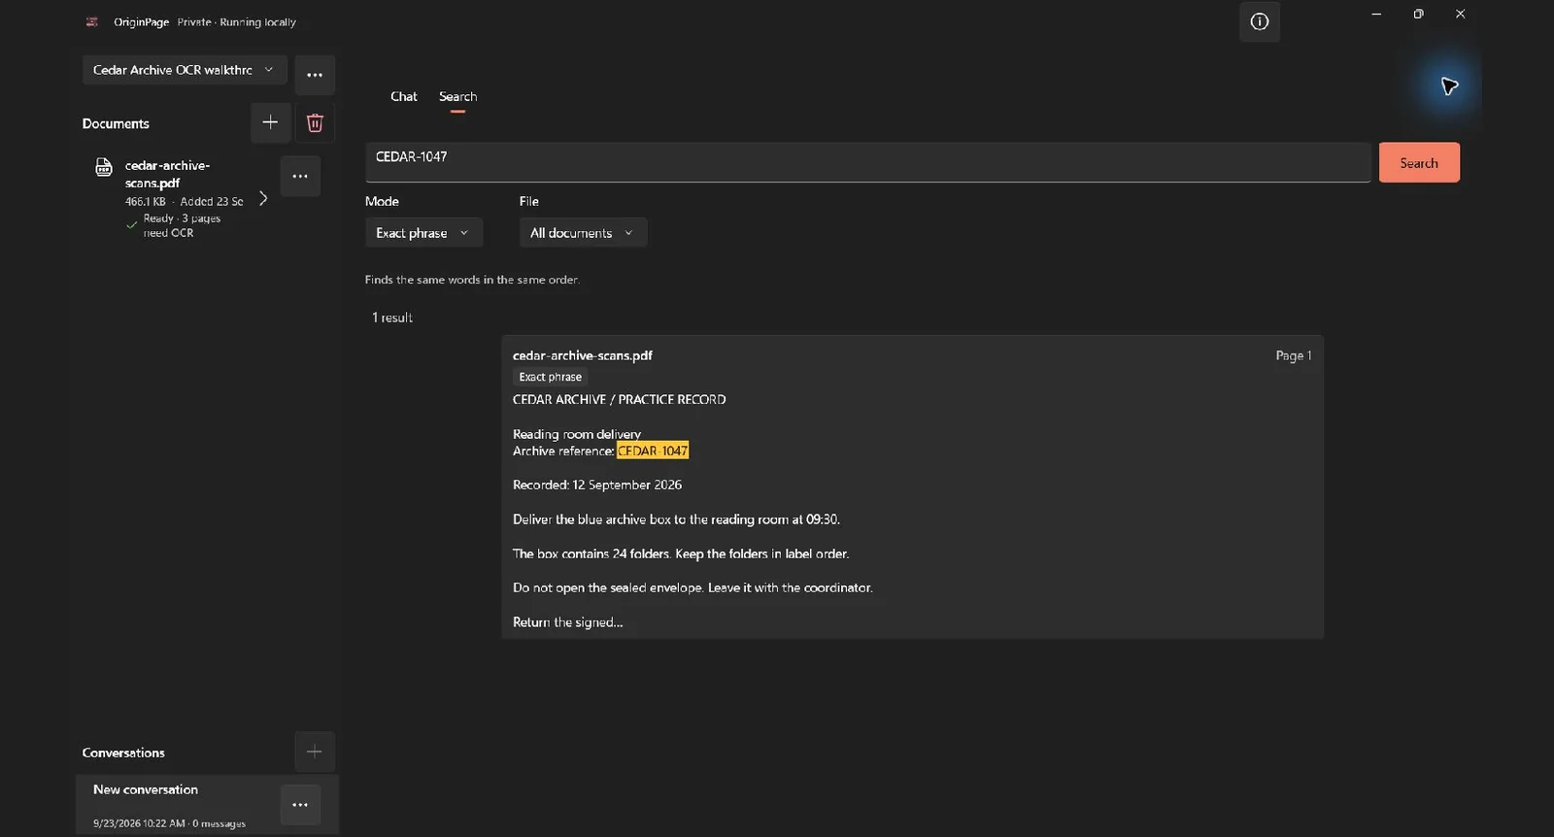Click 'Ready · 3 pages need OCR' status
The height and width of the screenshot is (837, 1554).
click(x=181, y=225)
